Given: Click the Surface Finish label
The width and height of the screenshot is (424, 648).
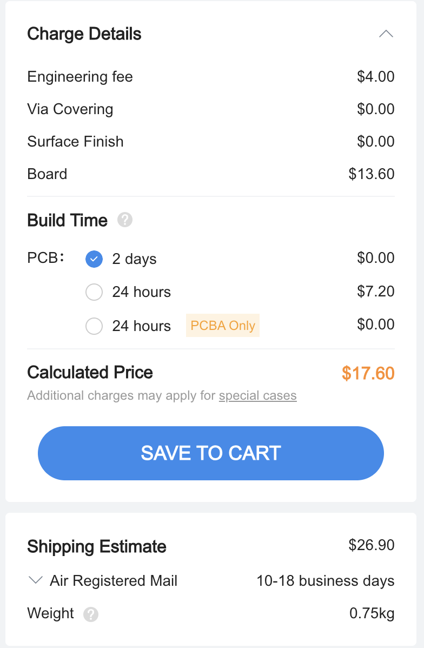Looking at the screenshot, I should coord(75,142).
